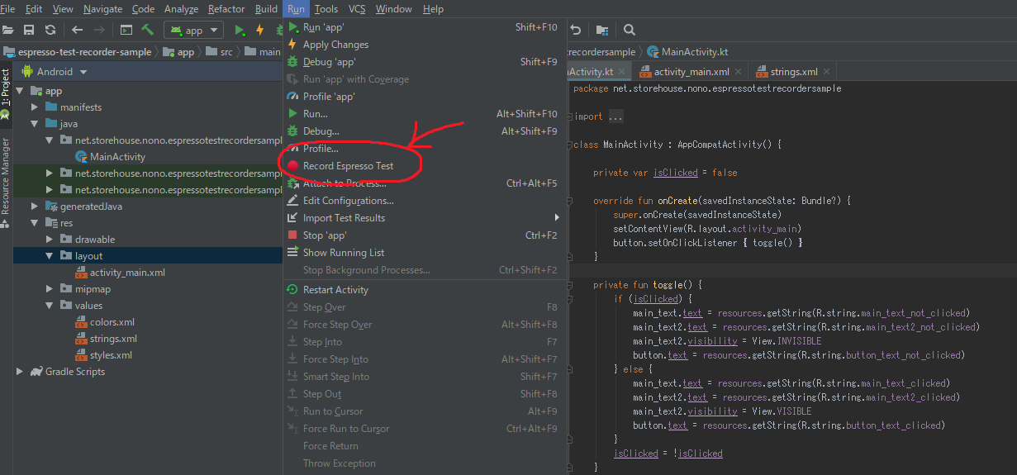1017x475 pixels.
Task: Click the Make Project hammer icon
Action: tap(148, 30)
